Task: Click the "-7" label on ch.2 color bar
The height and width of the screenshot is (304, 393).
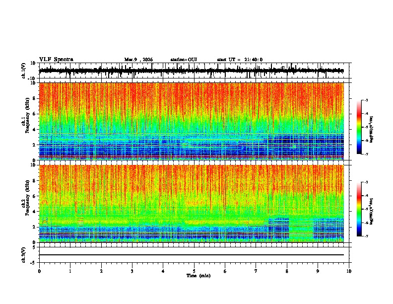Action: 366,236
